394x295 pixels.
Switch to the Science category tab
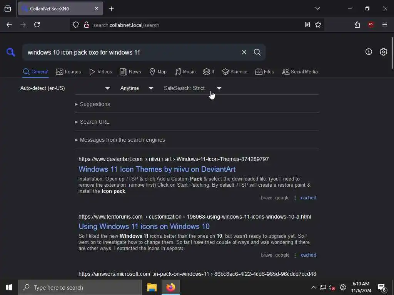[234, 72]
